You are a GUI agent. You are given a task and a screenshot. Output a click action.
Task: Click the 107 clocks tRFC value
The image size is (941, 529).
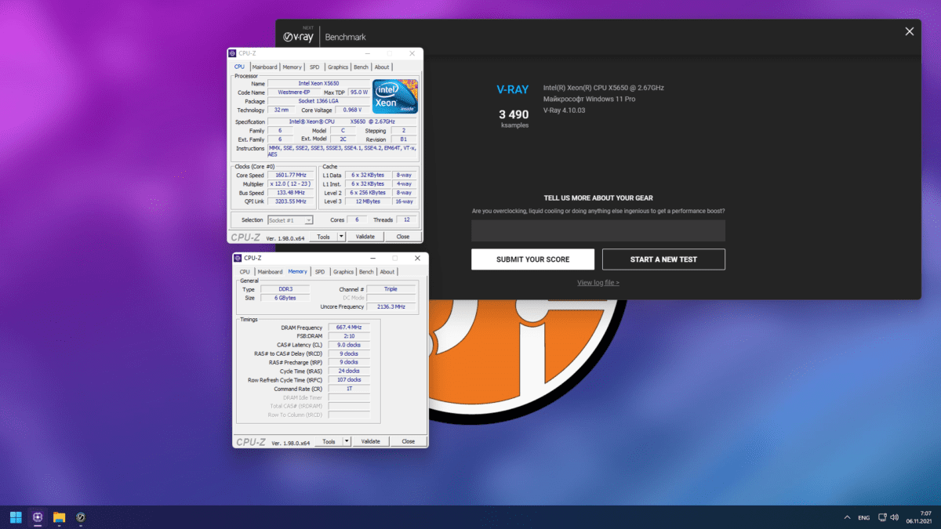point(349,380)
